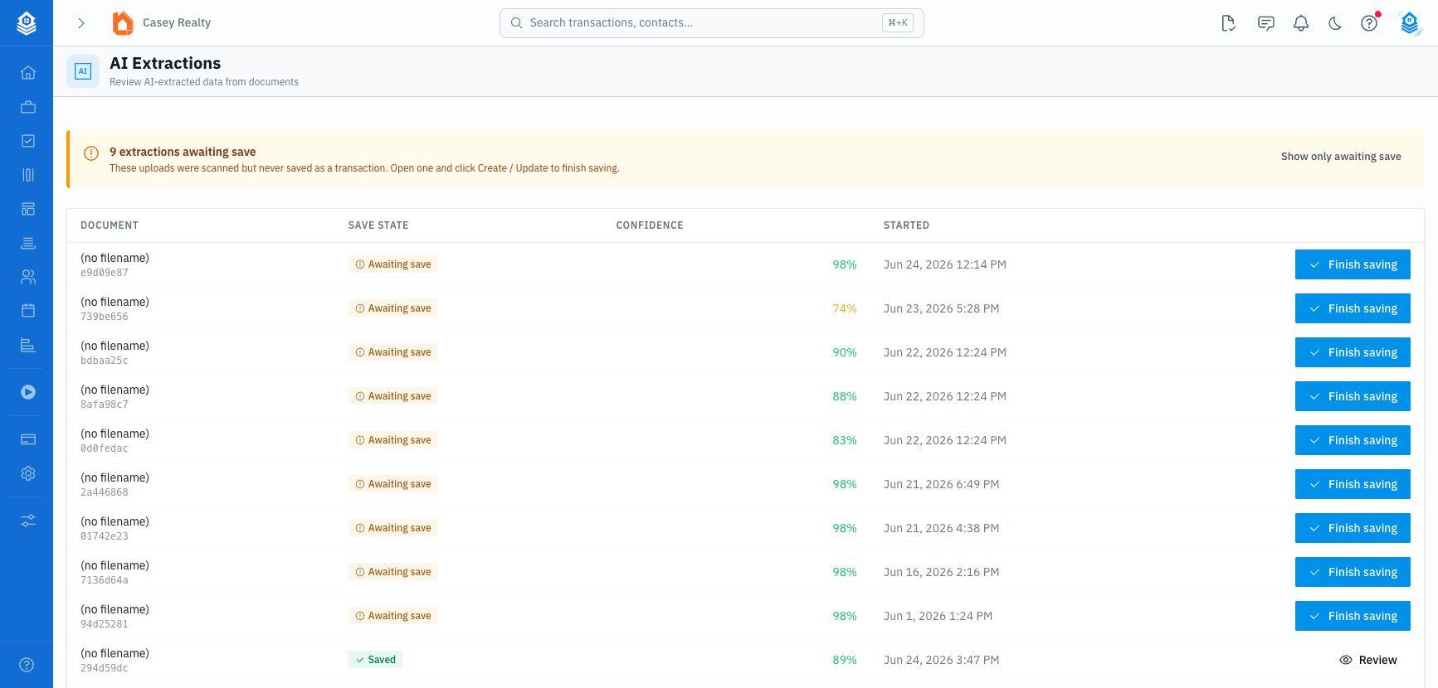Click the Save State column header
Screen dimensions: 1438x688
[378, 225]
